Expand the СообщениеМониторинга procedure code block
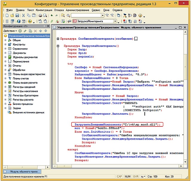The image size is (191, 181). point(58,39)
